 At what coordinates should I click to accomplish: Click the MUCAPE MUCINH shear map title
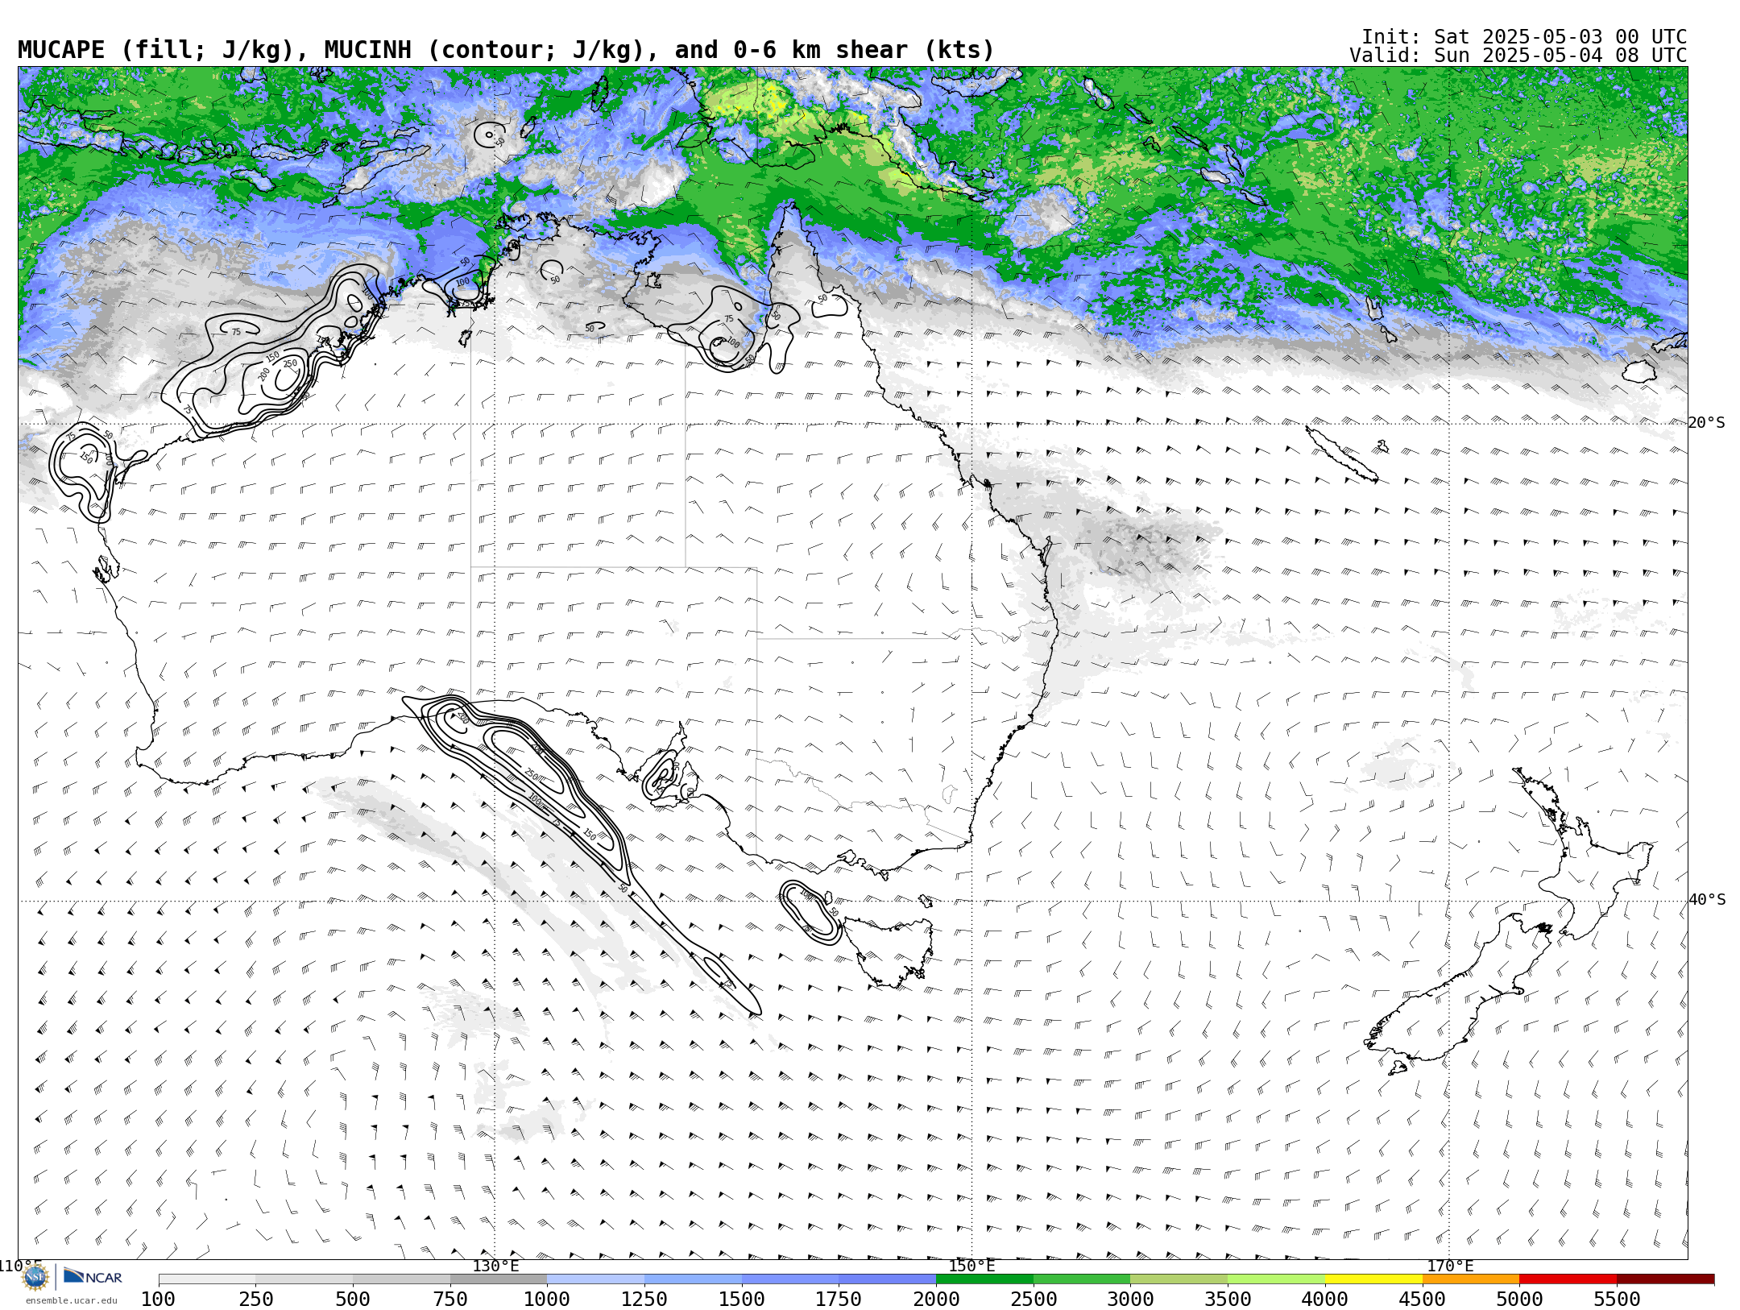click(x=506, y=50)
